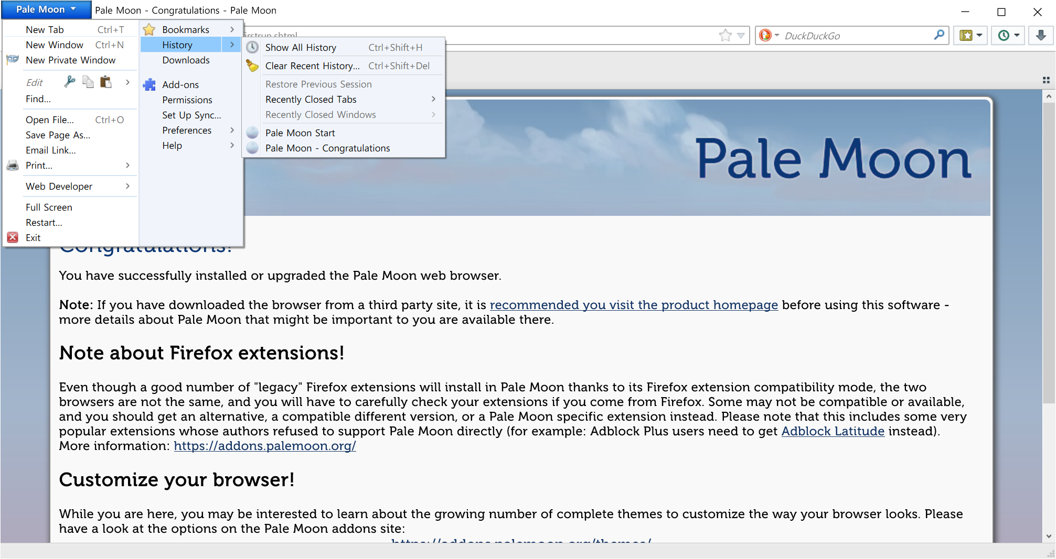Click the Pale Moon Start favicon
1056x559 pixels.
(x=252, y=133)
